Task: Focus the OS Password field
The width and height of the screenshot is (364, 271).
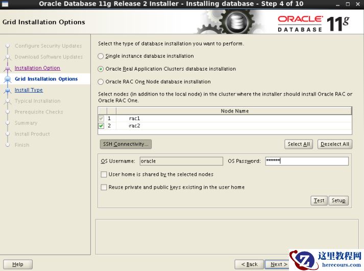Action: coord(307,161)
